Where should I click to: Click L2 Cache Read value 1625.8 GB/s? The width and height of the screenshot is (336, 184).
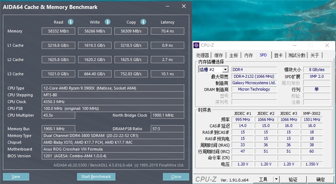pyautogui.click(x=58, y=59)
